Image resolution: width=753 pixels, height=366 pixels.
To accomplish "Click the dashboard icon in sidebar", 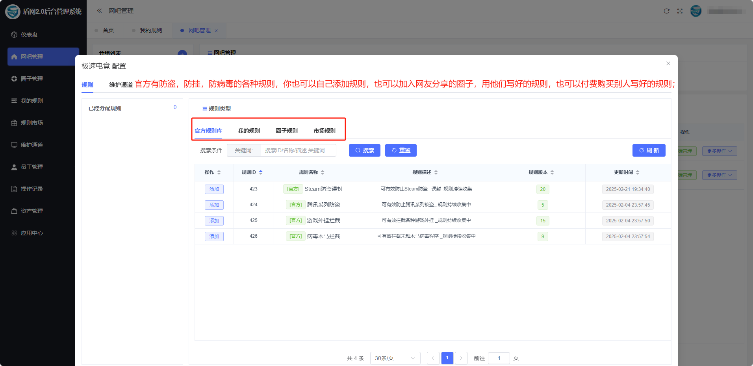I will point(14,35).
